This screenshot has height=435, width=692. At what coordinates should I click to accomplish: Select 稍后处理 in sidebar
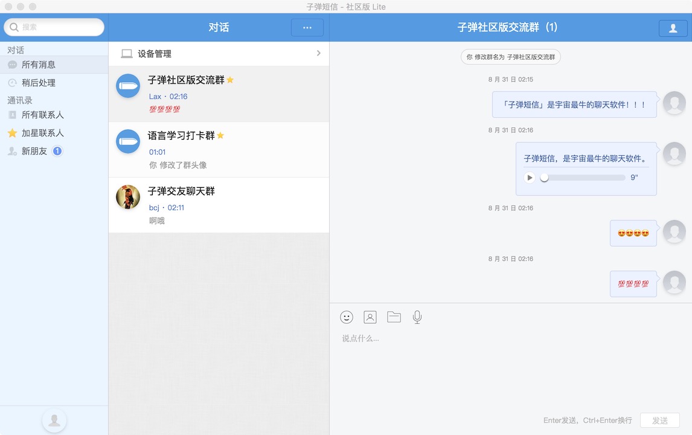[54, 83]
